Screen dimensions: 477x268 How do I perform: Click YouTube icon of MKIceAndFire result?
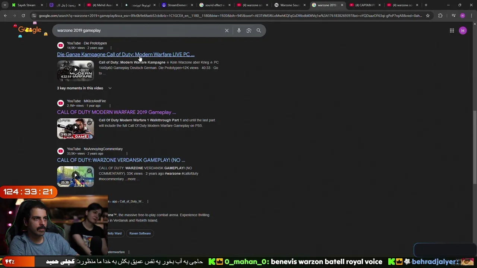(x=60, y=103)
